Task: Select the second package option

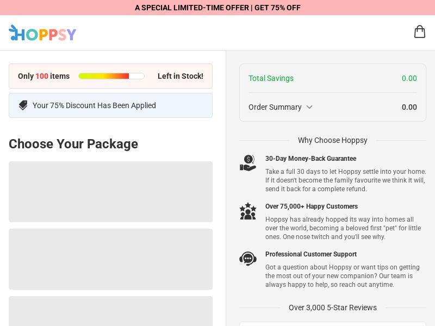Action: (110, 259)
